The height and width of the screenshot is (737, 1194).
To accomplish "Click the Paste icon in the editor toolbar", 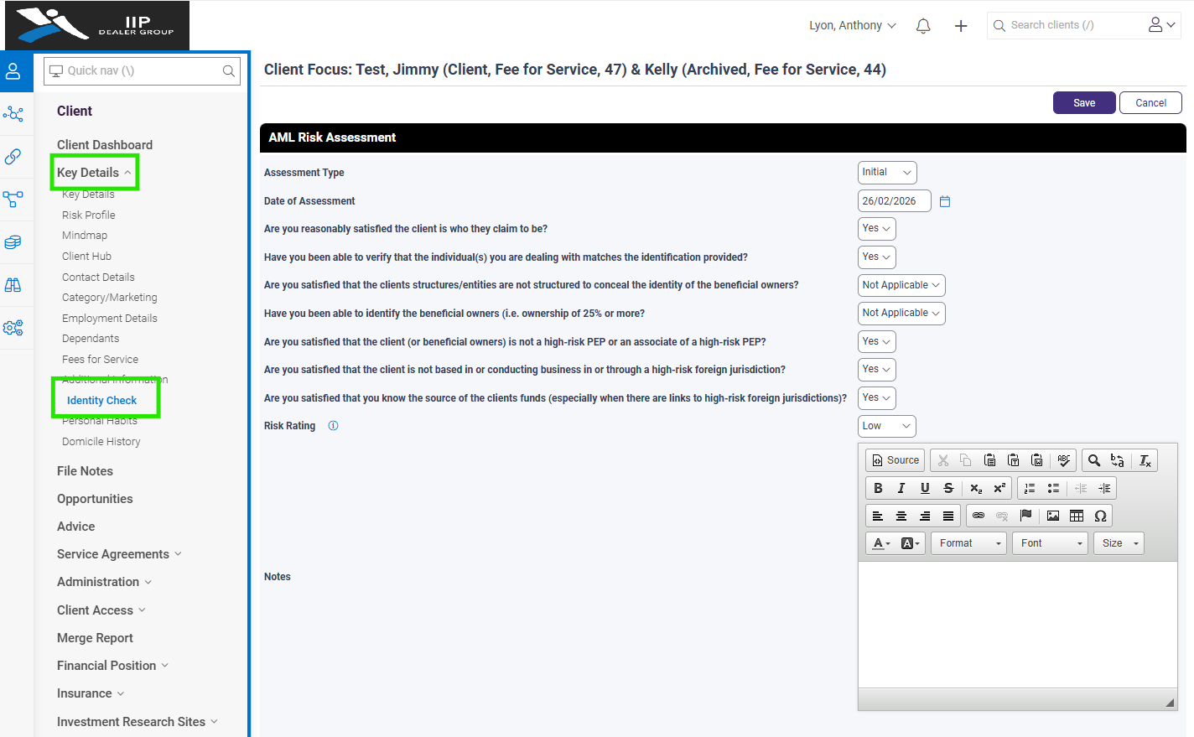I will (x=989, y=460).
